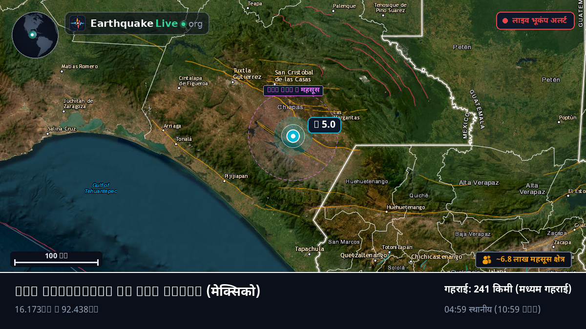
Task: Click the Palenque town label
Action: tap(344, 6)
